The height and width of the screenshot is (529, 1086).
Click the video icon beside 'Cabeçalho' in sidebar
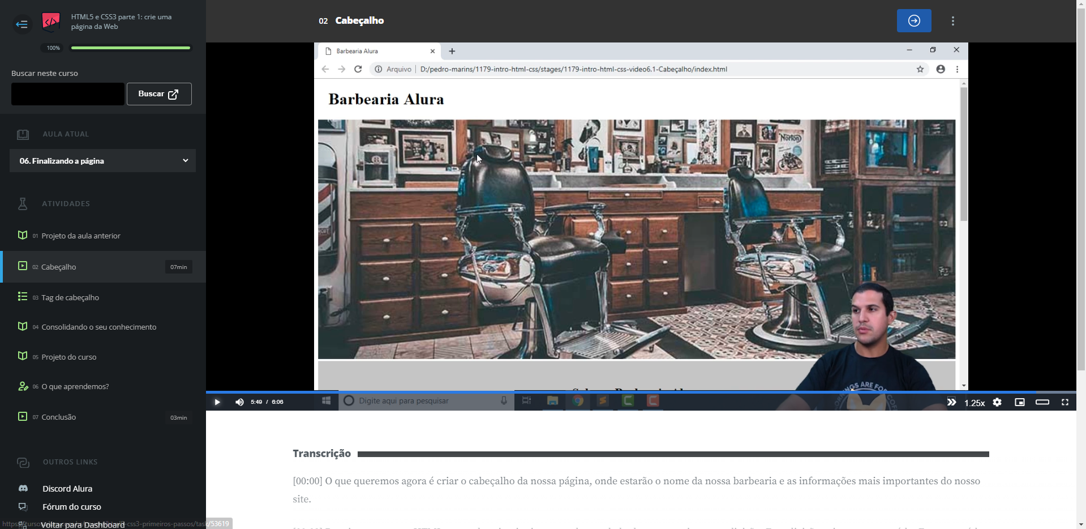pos(23,266)
